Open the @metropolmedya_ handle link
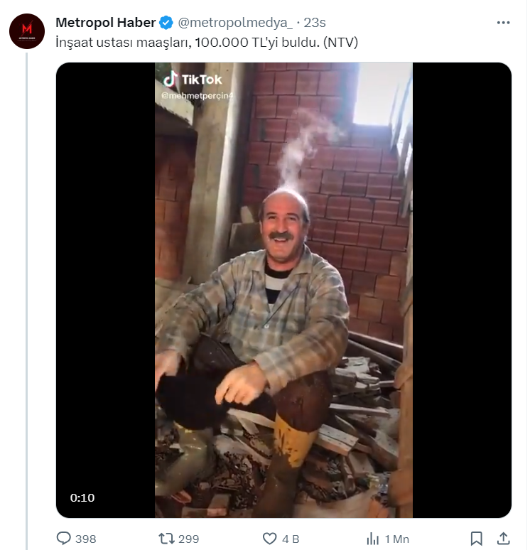The image size is (530, 550). (236, 23)
